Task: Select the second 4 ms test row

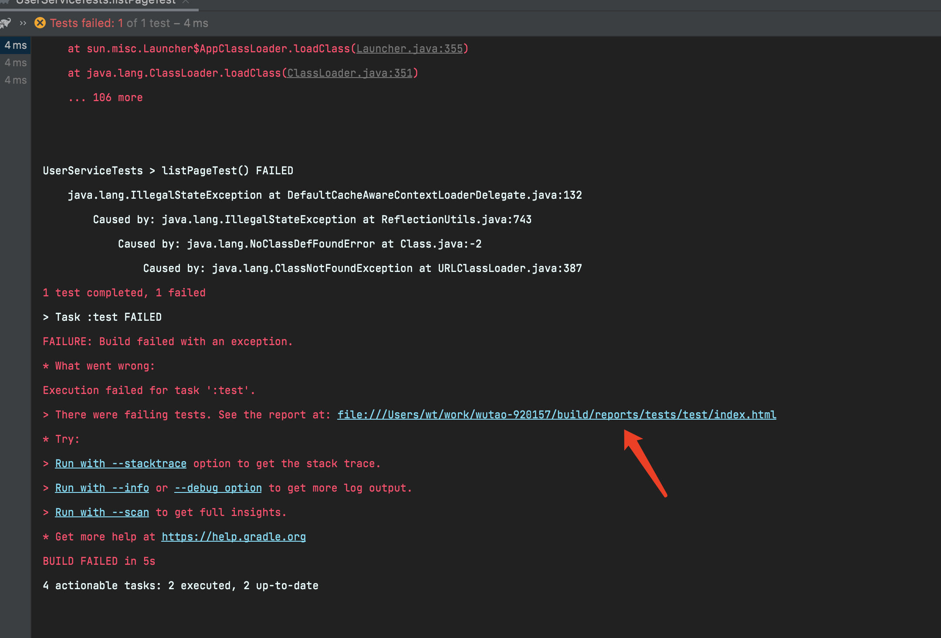Action: point(16,63)
